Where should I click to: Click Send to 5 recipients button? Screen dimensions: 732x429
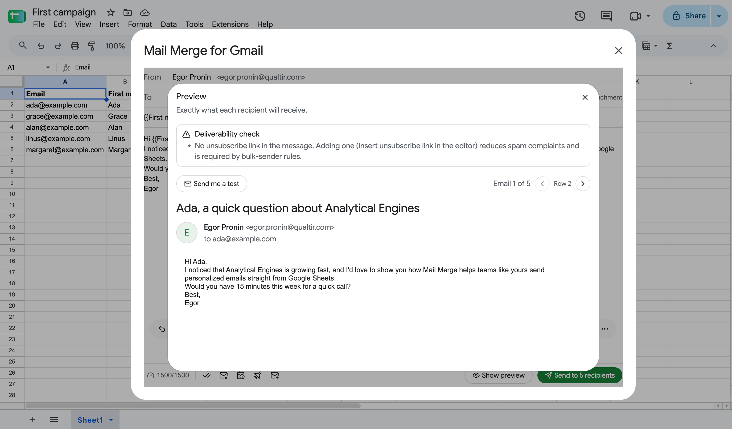click(x=579, y=375)
